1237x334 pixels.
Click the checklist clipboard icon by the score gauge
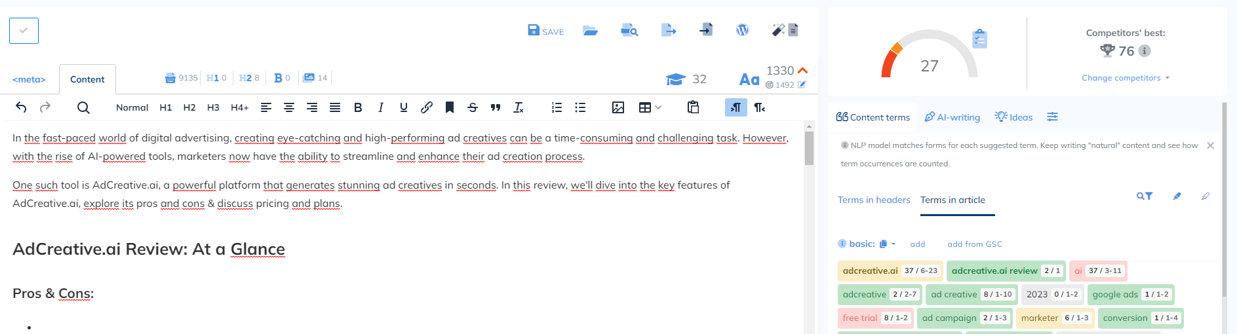979,39
